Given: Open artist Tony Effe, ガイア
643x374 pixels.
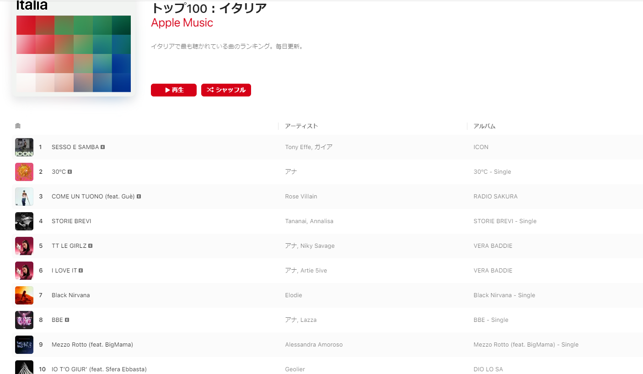Looking at the screenshot, I should [x=309, y=147].
